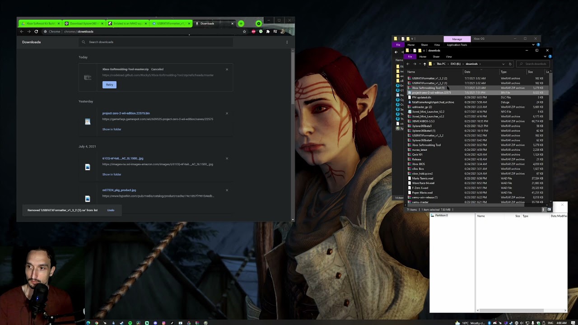
Task: Go up one folder in downloads Explorer window
Action: pos(424,64)
